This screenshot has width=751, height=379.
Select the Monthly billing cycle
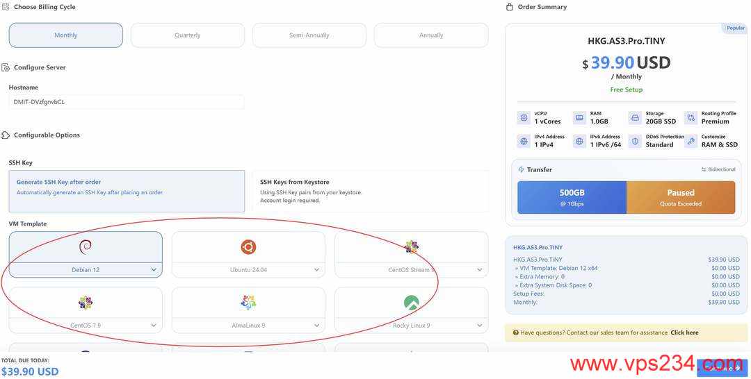coord(66,35)
